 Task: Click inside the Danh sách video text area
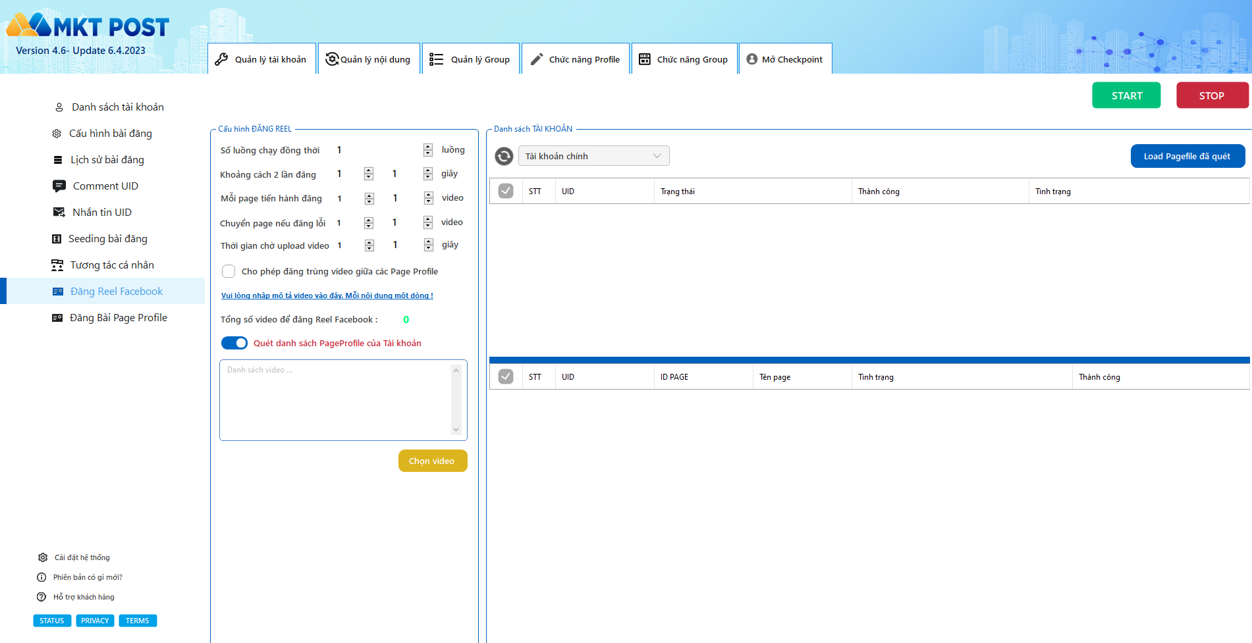pyautogui.click(x=336, y=400)
